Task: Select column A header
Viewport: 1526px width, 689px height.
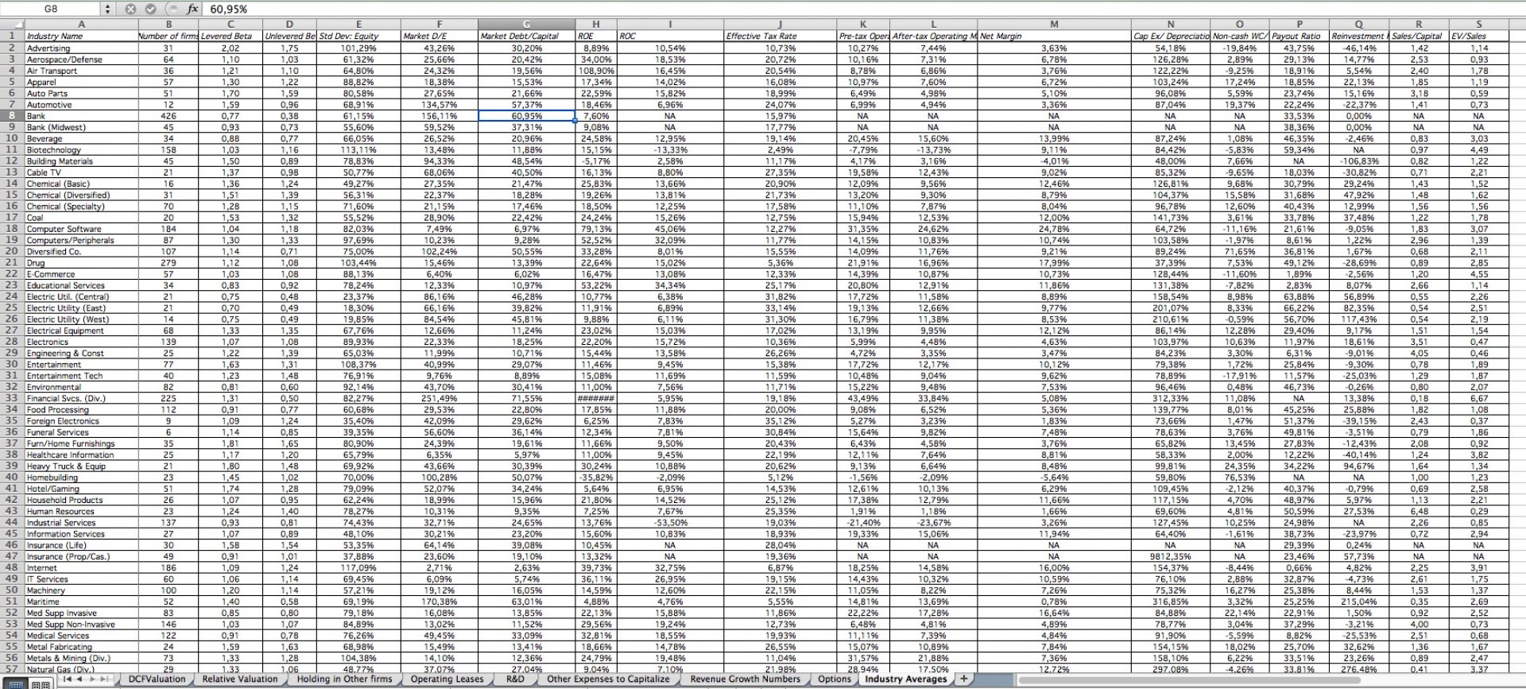Action: click(x=80, y=25)
